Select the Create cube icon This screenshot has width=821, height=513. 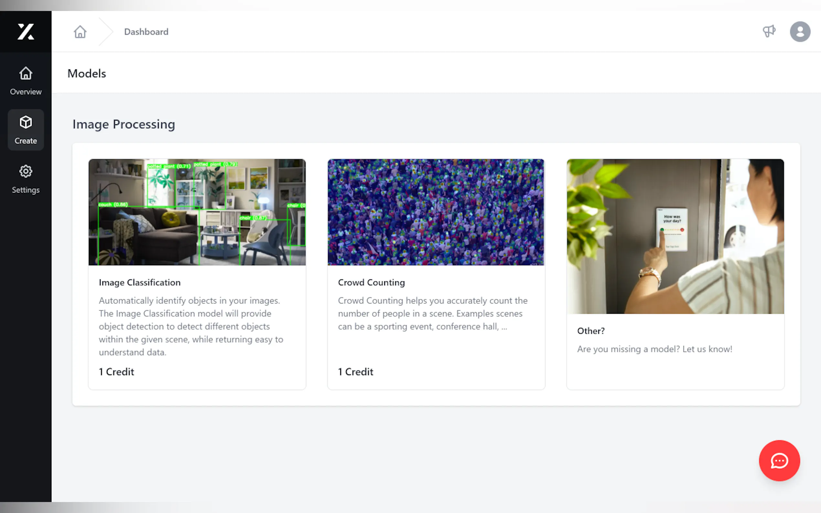tap(26, 122)
